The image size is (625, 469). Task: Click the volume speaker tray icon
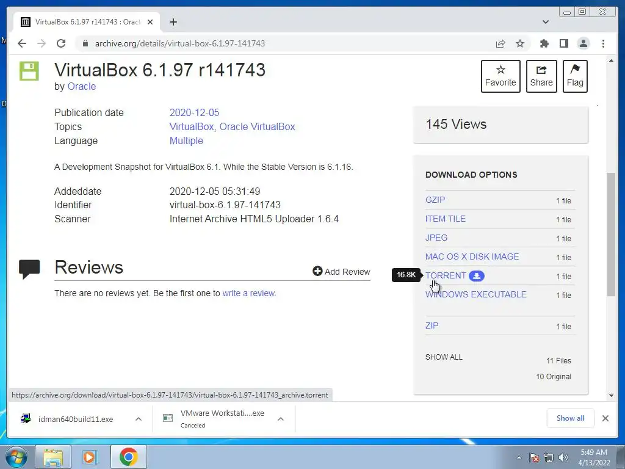(563, 457)
